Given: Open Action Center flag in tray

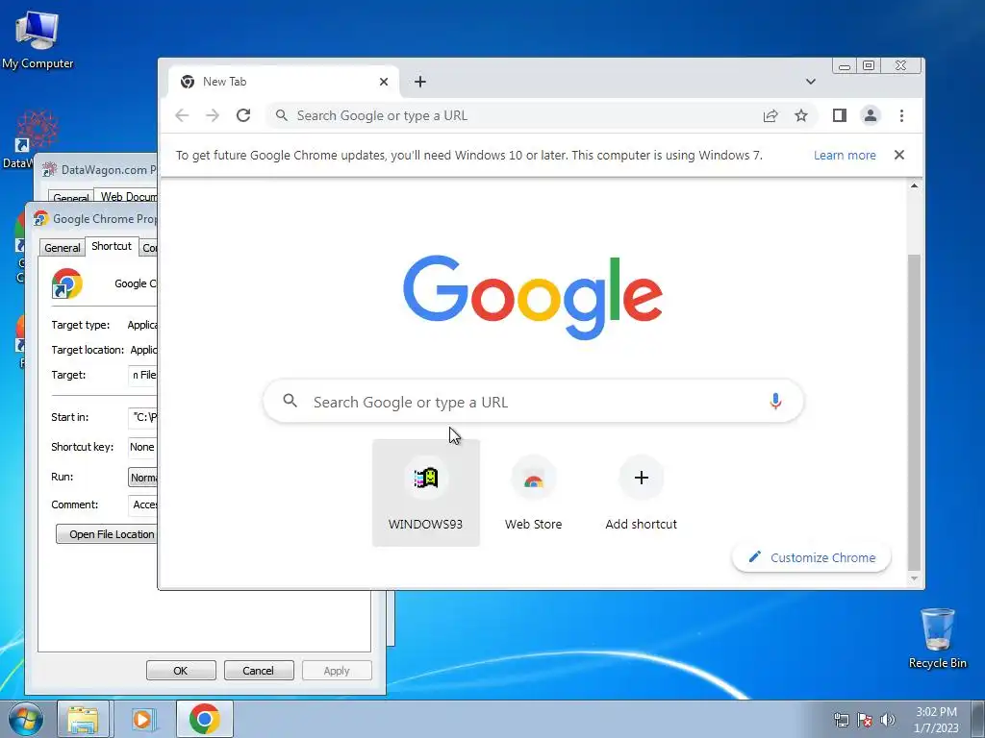Looking at the screenshot, I should click(865, 720).
